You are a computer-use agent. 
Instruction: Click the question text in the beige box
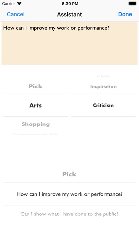56,28
